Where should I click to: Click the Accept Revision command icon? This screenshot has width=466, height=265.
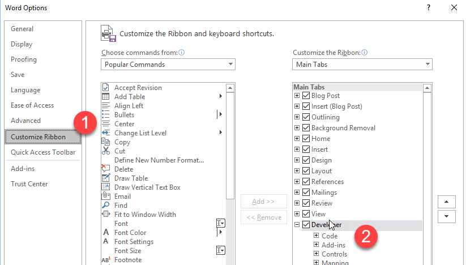pyautogui.click(x=105, y=87)
